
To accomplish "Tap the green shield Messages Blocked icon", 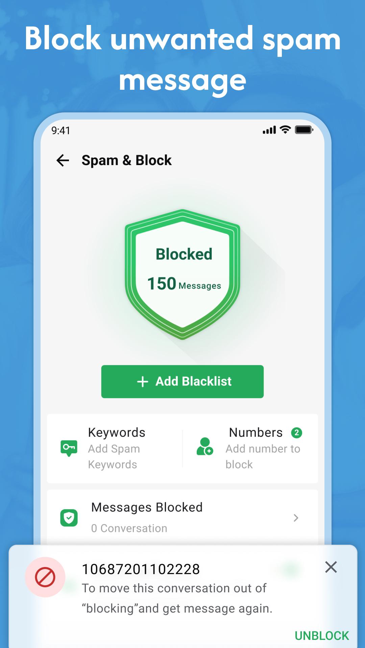I will point(69,518).
